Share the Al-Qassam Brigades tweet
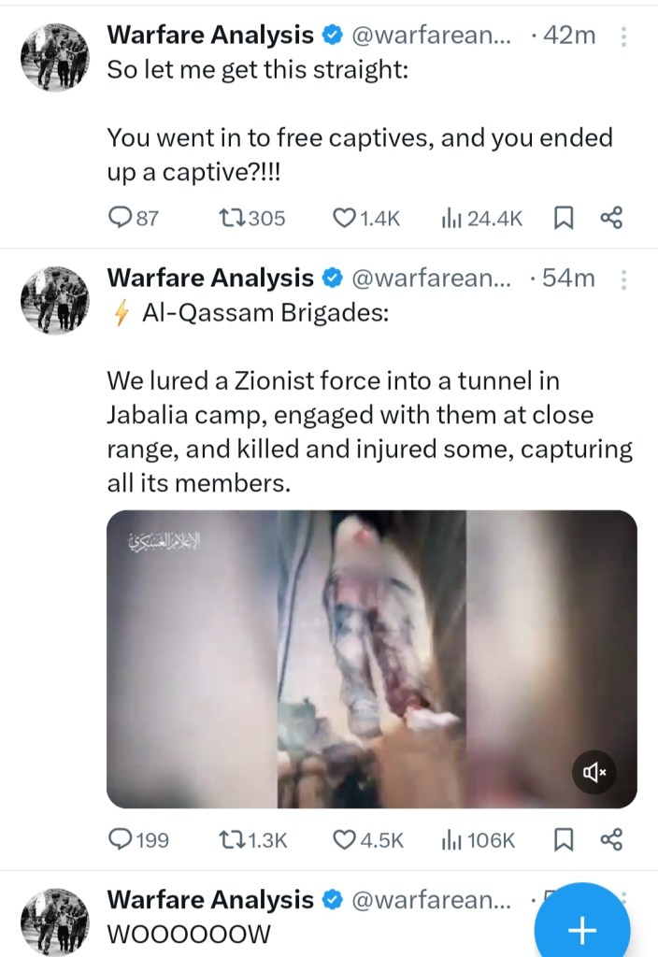Viewport: 658px width, 957px height. pos(610,840)
